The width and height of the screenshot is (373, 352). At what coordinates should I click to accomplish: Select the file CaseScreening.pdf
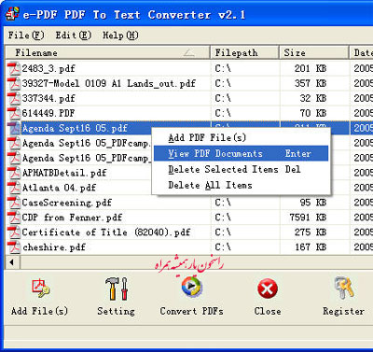pos(67,203)
